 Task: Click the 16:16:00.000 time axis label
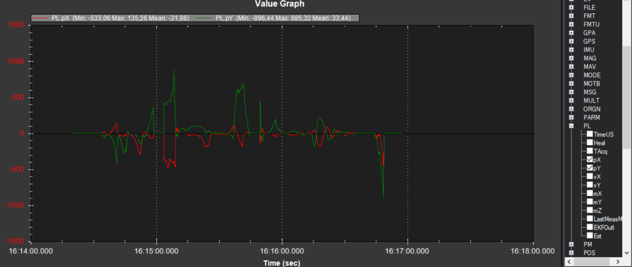(x=282, y=251)
